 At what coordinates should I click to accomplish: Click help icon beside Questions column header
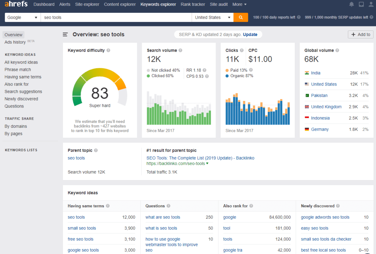(168, 206)
